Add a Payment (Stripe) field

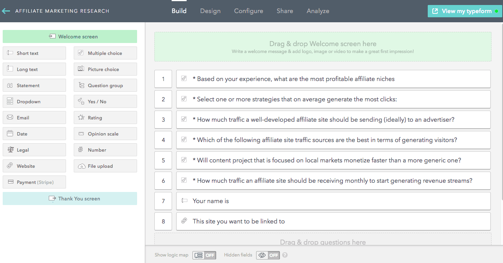coord(34,182)
